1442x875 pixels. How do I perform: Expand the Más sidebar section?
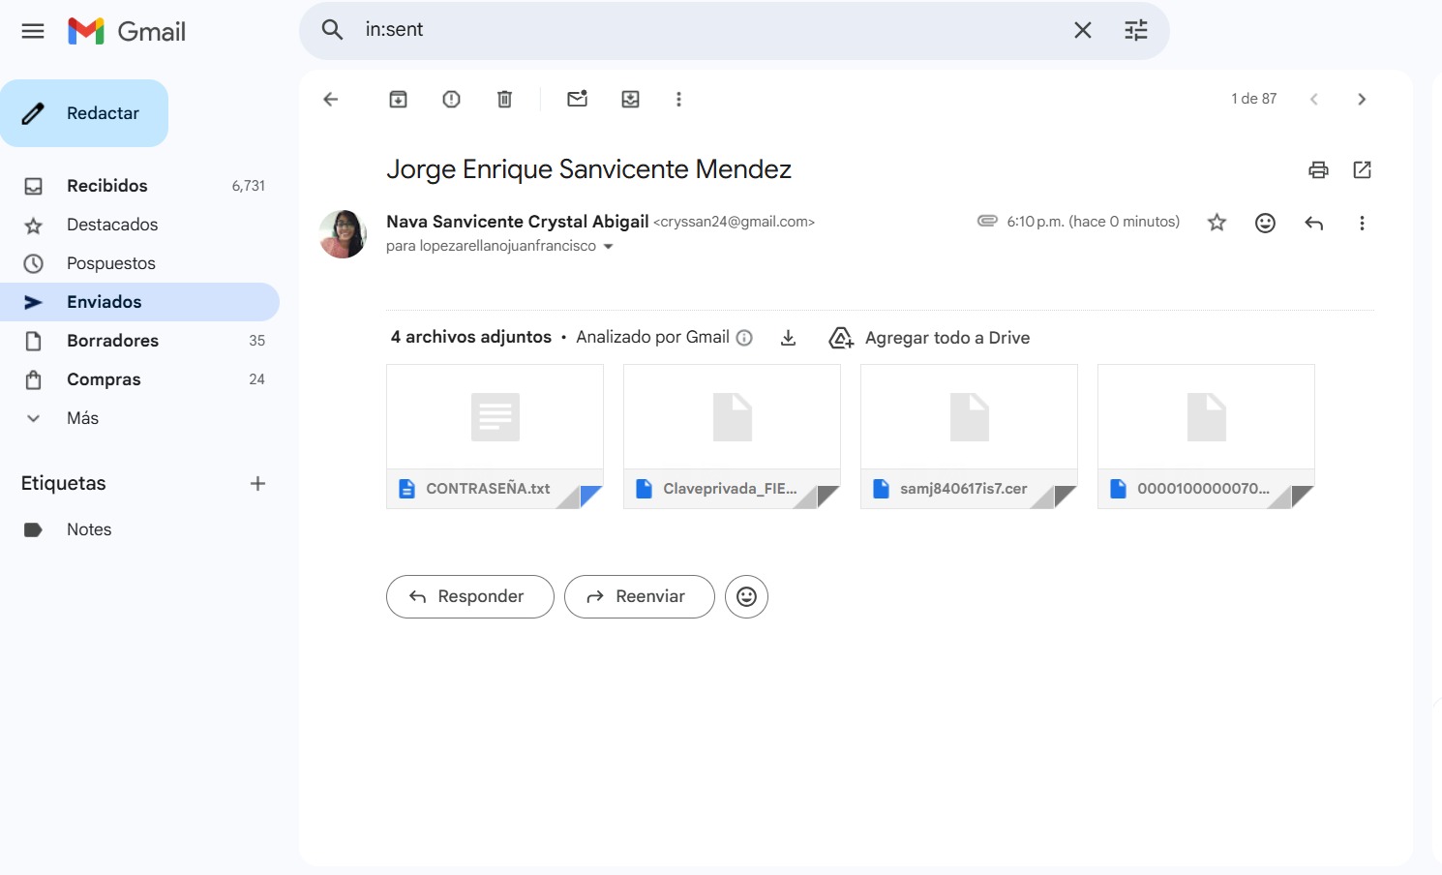click(x=82, y=418)
